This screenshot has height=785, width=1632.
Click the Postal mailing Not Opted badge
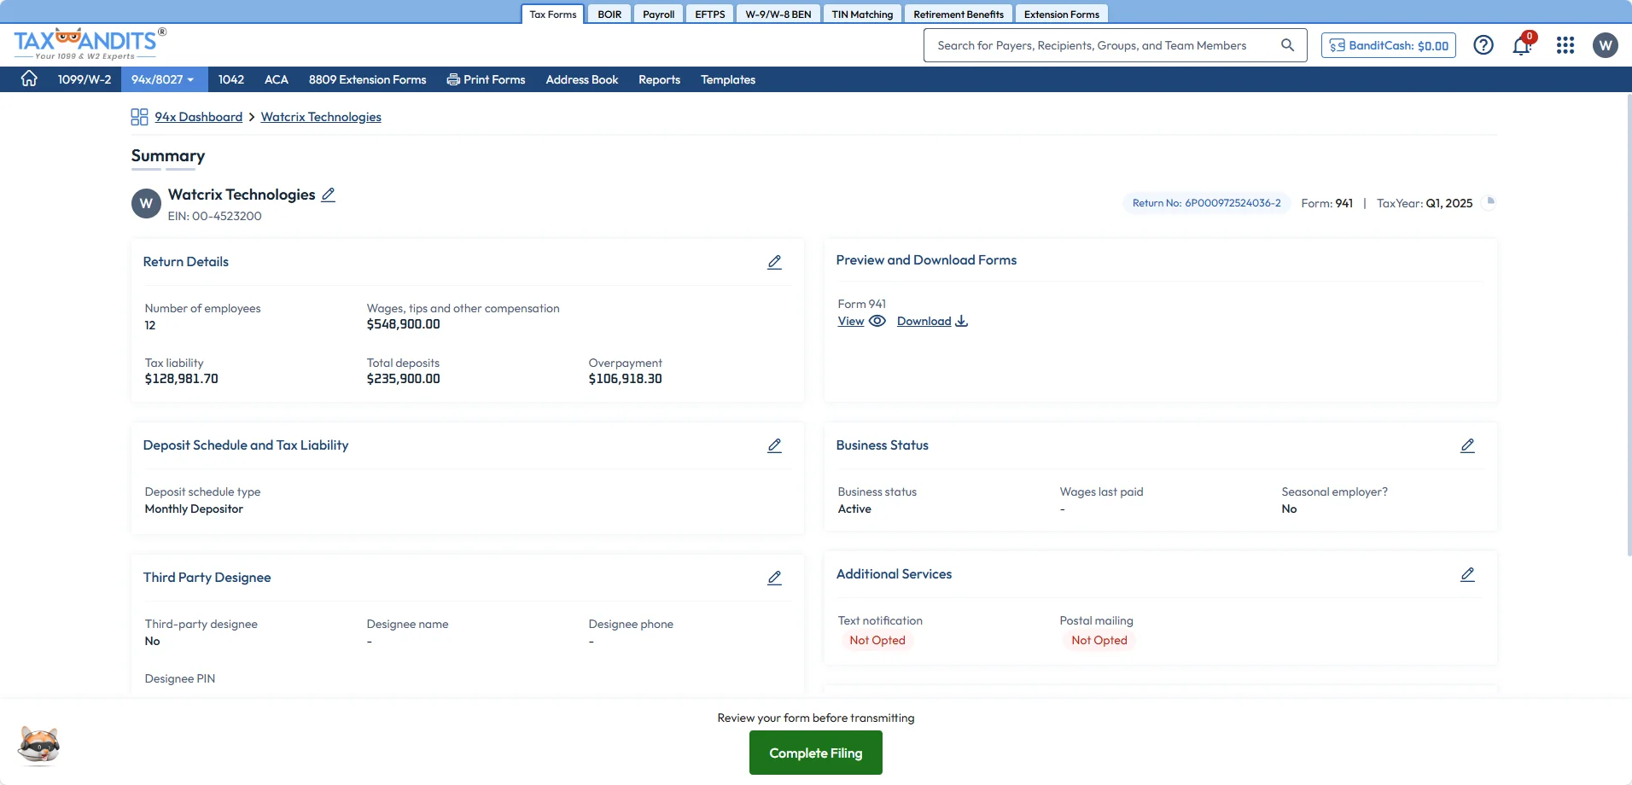(1099, 640)
